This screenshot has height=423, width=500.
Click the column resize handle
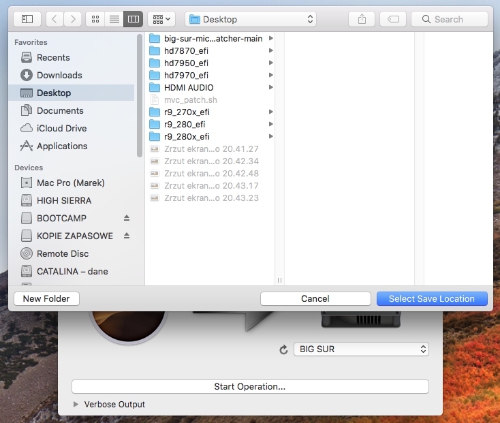(x=280, y=280)
